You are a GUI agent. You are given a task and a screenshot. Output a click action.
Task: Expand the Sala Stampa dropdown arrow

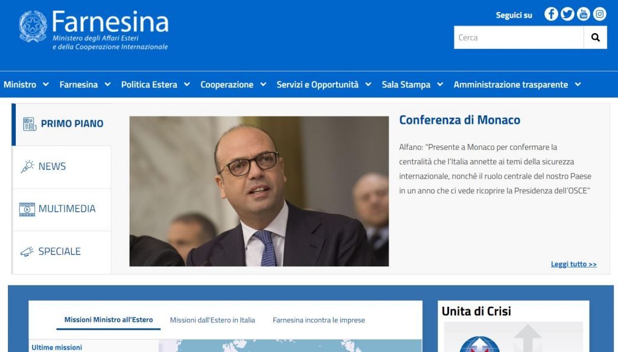click(x=440, y=85)
